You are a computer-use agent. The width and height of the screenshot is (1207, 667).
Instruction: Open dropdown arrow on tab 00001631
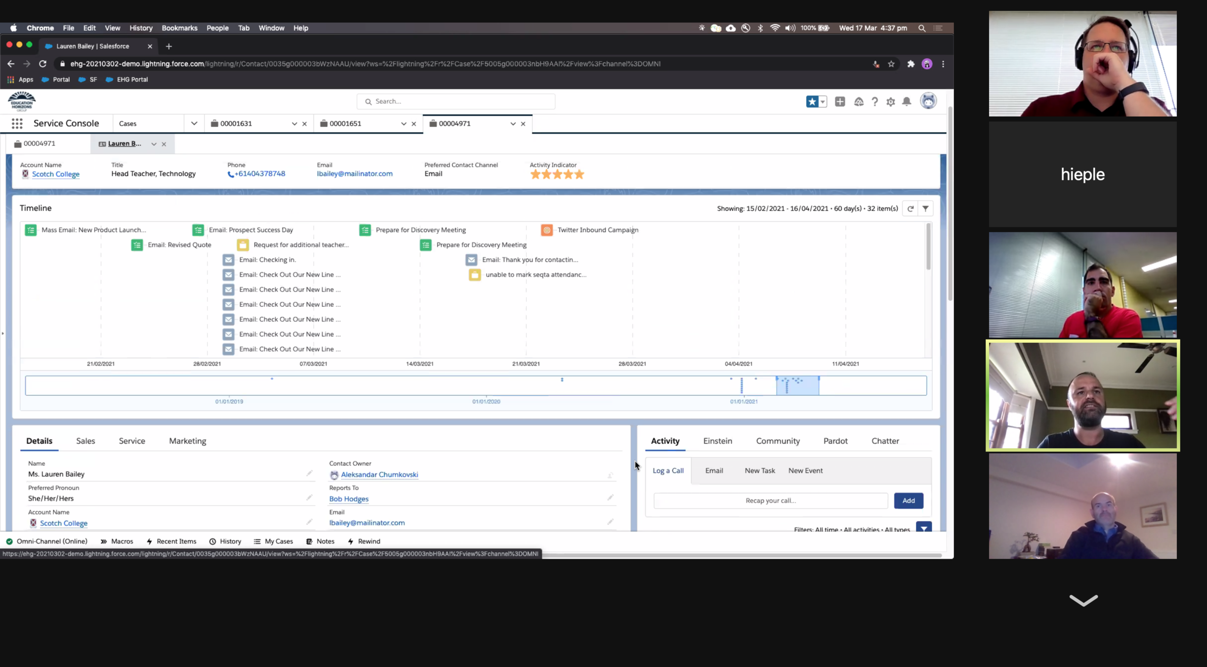point(294,124)
